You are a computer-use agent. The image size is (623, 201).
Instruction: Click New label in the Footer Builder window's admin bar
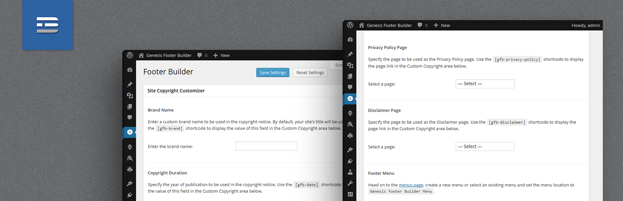pyautogui.click(x=225, y=55)
